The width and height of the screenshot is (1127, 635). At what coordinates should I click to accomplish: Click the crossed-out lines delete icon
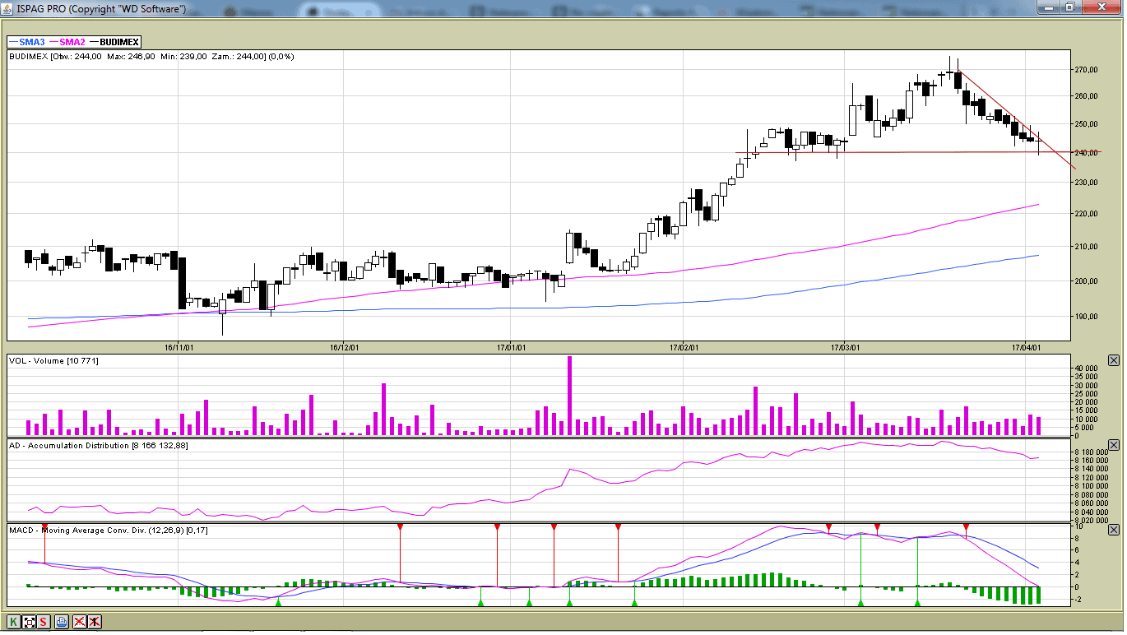pos(80,622)
